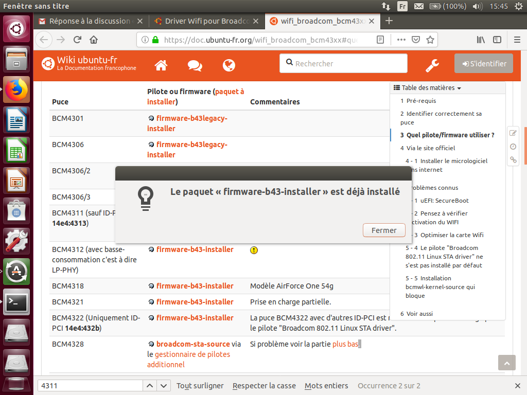Open the Files manager from the dock
The width and height of the screenshot is (527, 395).
tap(16, 60)
